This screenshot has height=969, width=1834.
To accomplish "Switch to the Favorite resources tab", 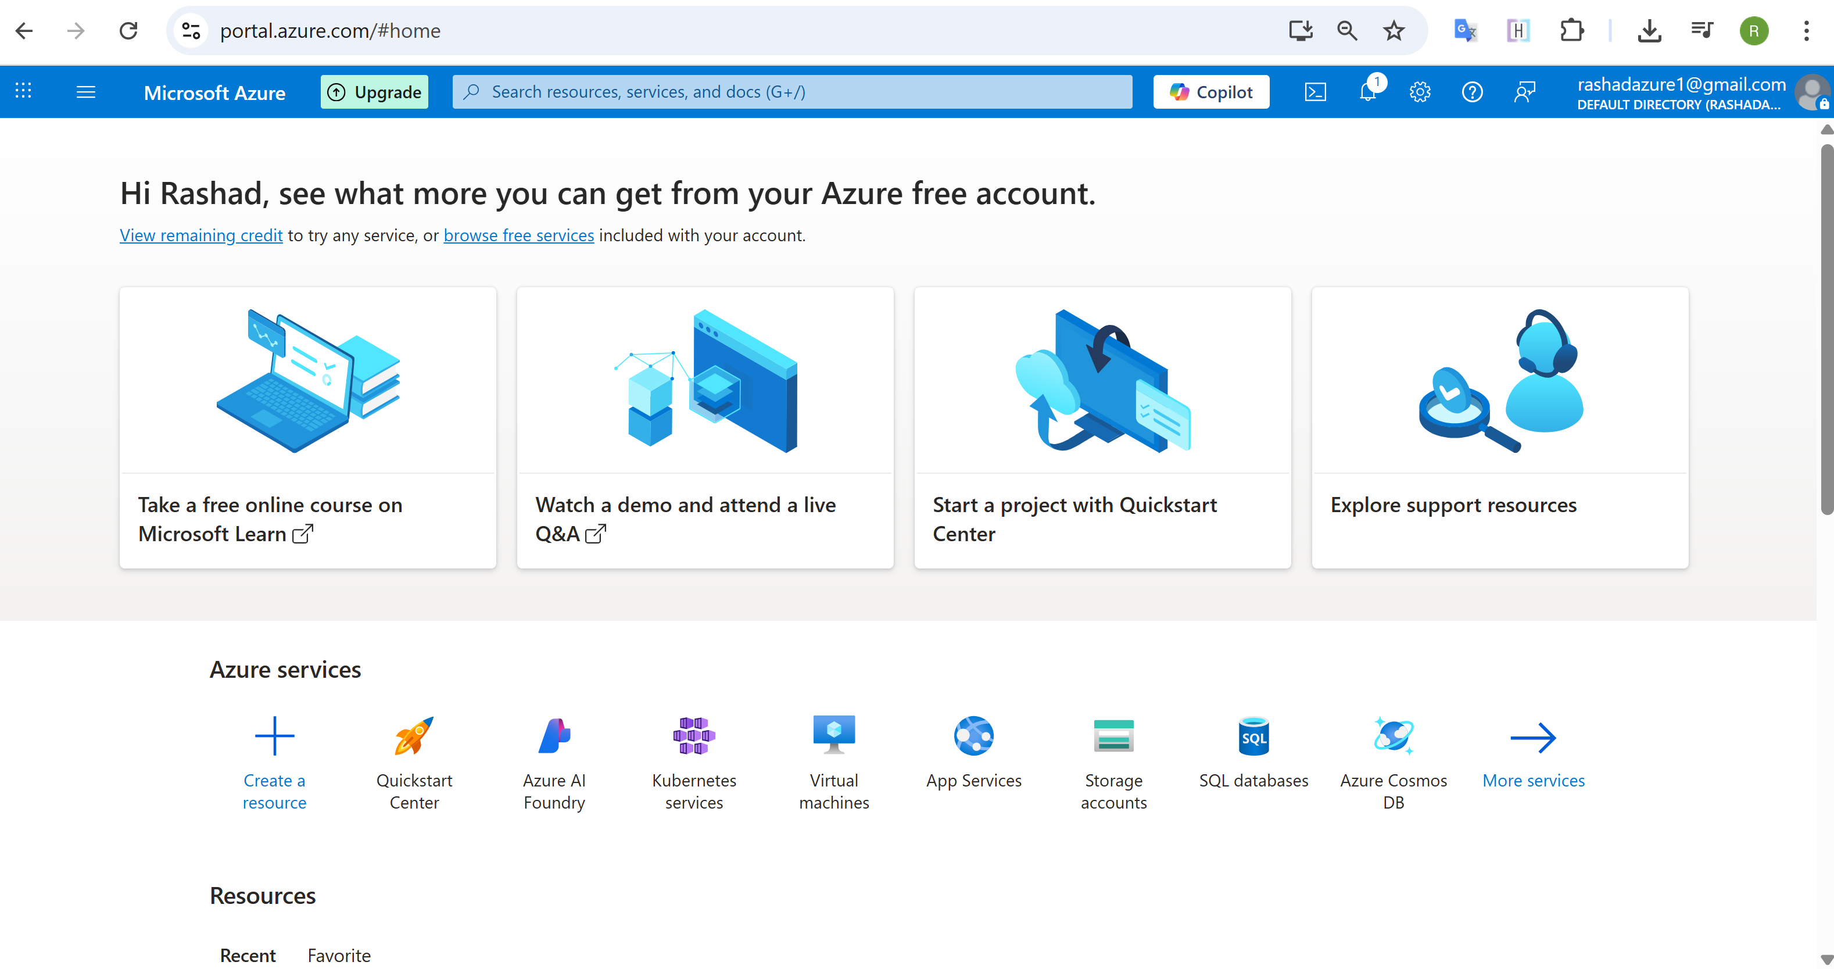I will [339, 955].
